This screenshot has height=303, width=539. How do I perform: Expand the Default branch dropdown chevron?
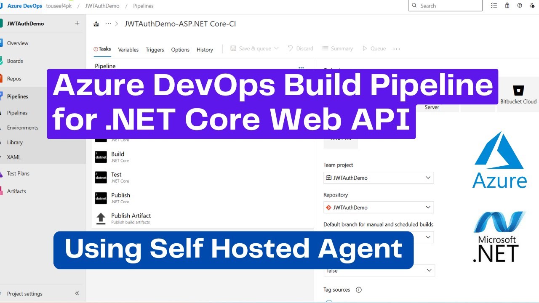point(428,237)
